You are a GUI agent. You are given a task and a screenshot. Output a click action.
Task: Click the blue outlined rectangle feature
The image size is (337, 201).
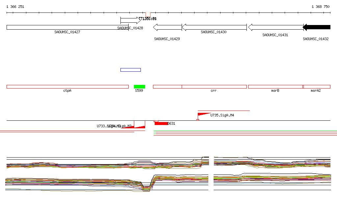pyautogui.click(x=131, y=70)
